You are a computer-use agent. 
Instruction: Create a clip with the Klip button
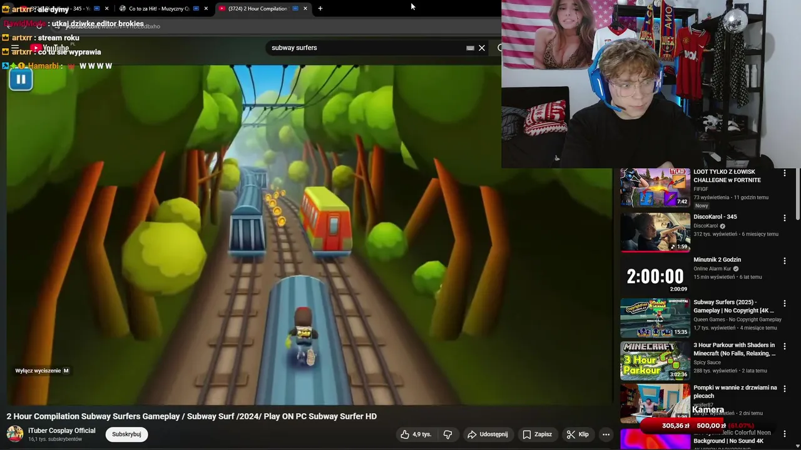578,434
